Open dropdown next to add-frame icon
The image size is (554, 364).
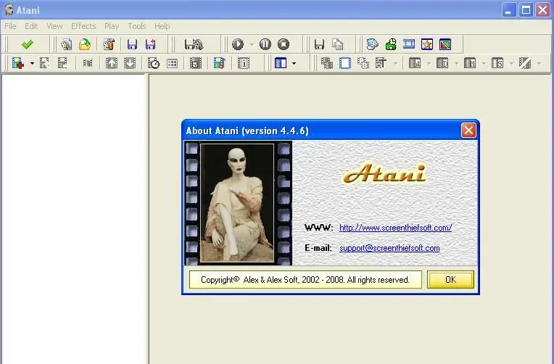(x=32, y=64)
